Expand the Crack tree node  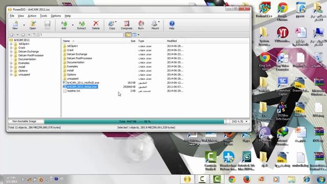click(x=11, y=48)
